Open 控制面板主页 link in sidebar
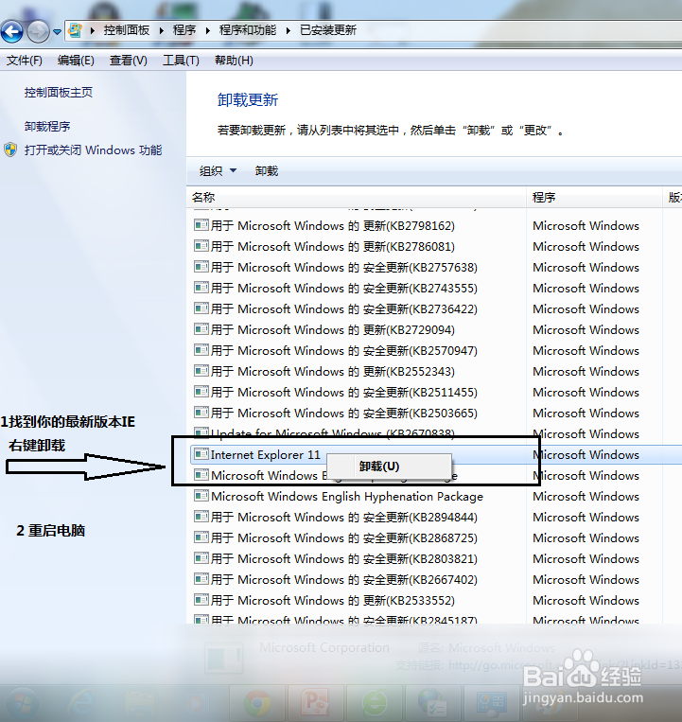Screen dimensions: 682x722 pos(59,93)
